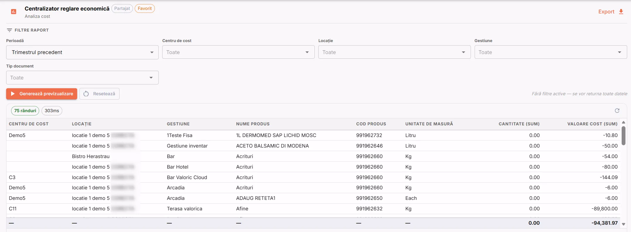Image resolution: width=631 pixels, height=232 pixels.
Task: Click the Export download arrow icon
Action: pyautogui.click(x=621, y=12)
